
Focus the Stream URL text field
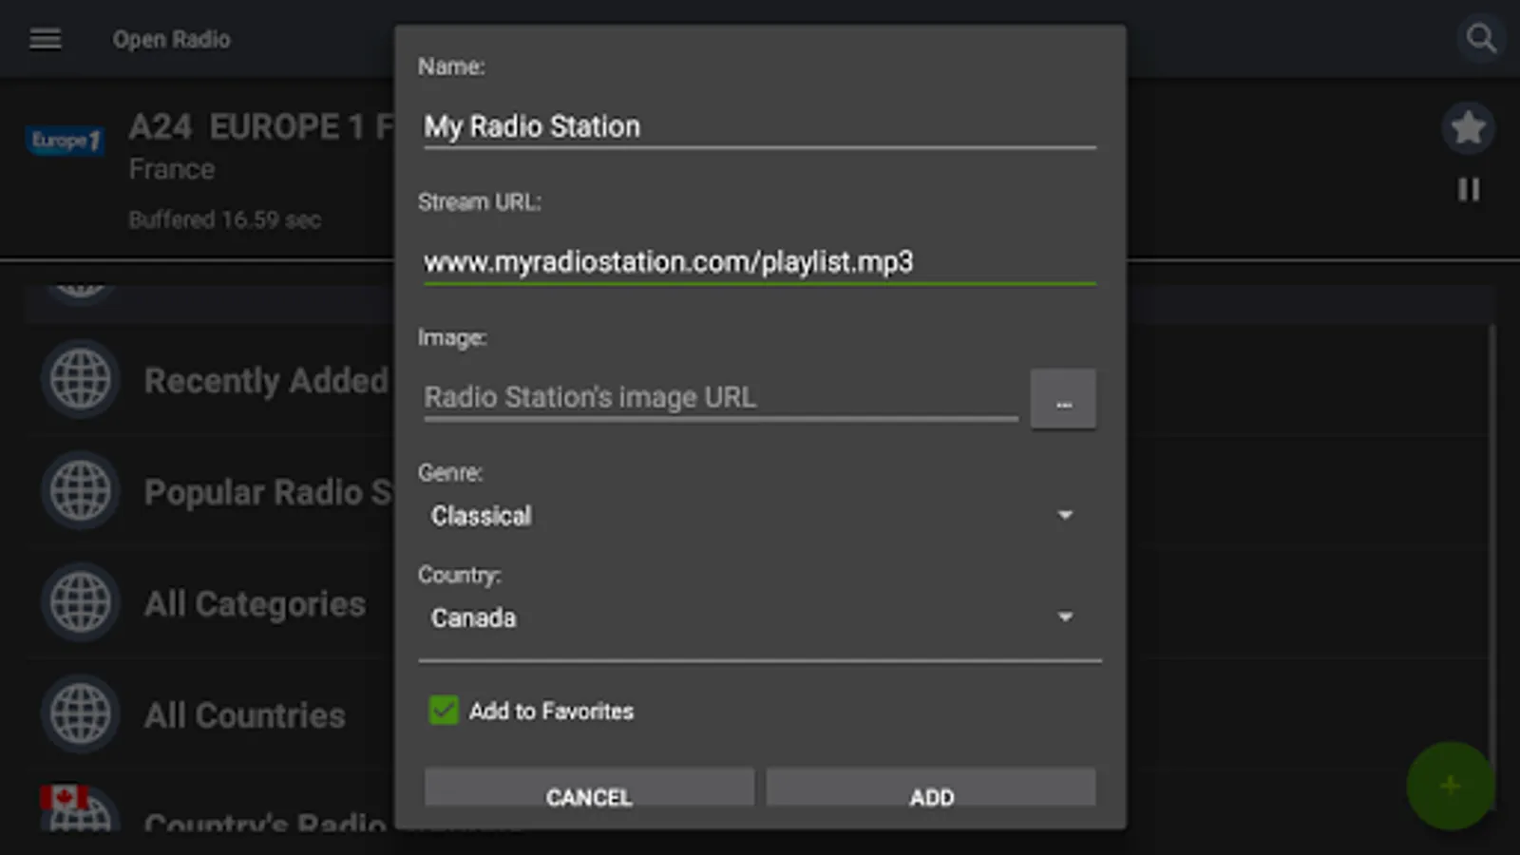pyautogui.click(x=759, y=262)
